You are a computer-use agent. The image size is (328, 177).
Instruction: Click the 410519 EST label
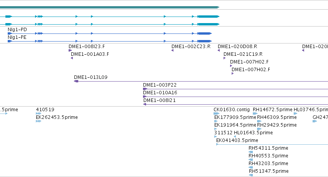tap(45, 110)
